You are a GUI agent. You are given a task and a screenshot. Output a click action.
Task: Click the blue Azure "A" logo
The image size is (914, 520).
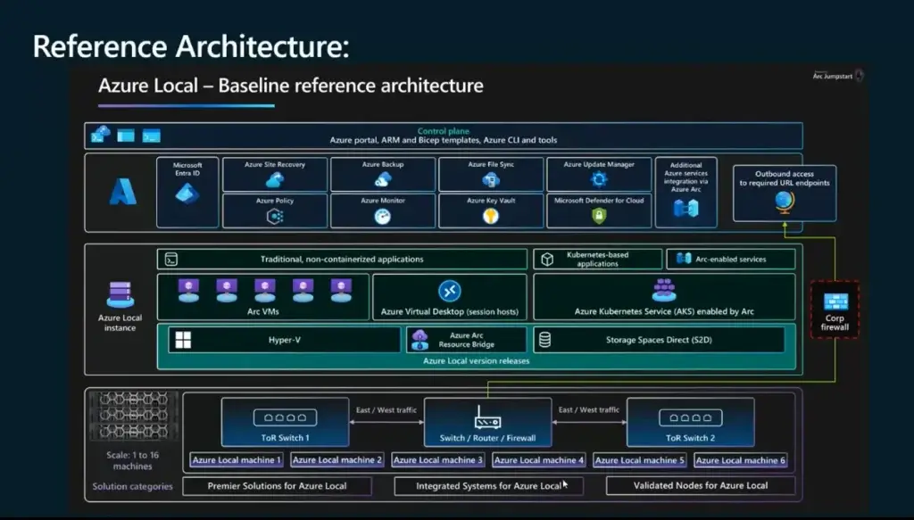pos(123,192)
